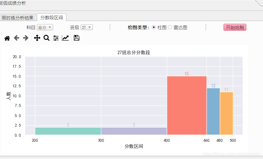Click y-axis tick label 5.0
This screenshot has height=159, width=263.
[18, 116]
